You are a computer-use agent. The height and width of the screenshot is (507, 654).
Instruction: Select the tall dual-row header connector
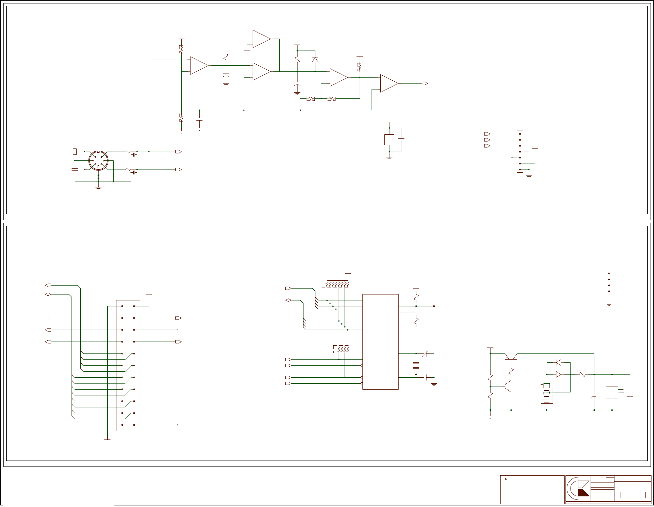coord(128,365)
